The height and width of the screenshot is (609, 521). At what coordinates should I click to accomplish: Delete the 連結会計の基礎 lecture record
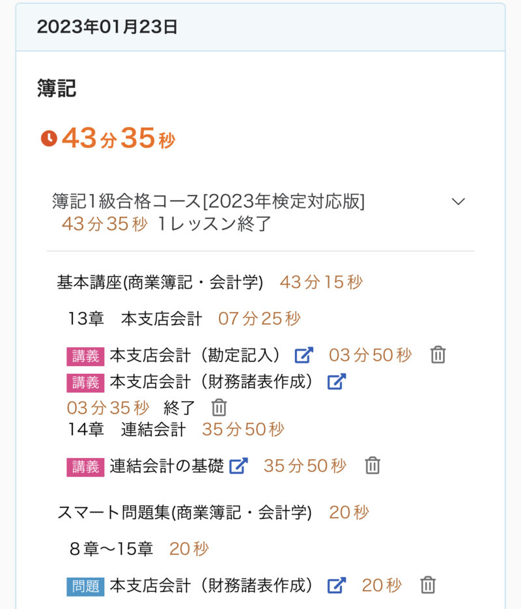(x=373, y=466)
